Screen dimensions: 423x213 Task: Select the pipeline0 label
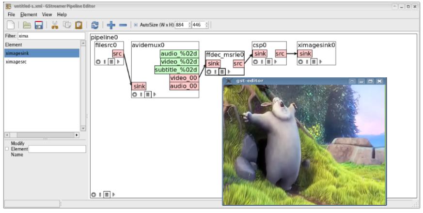pos(104,37)
